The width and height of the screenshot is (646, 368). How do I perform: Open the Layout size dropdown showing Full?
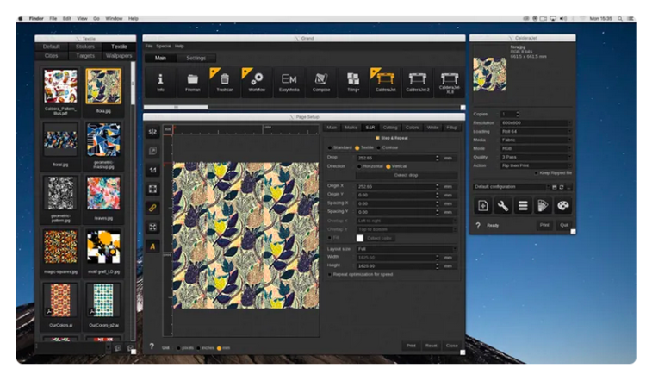(x=407, y=249)
